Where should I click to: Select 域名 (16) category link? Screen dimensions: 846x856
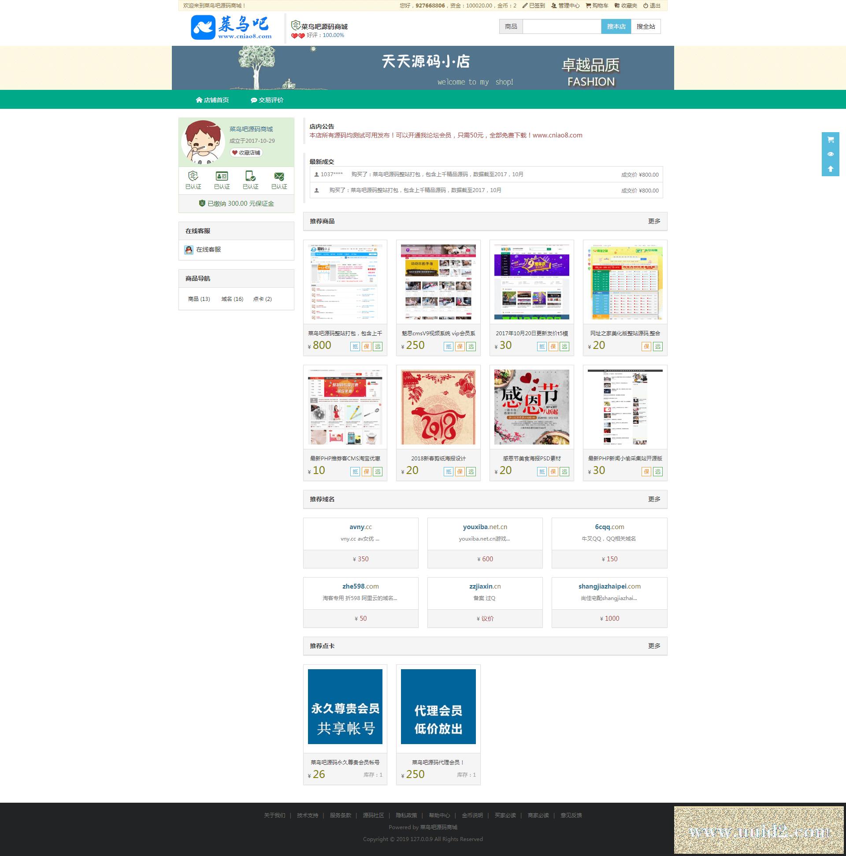tap(232, 299)
